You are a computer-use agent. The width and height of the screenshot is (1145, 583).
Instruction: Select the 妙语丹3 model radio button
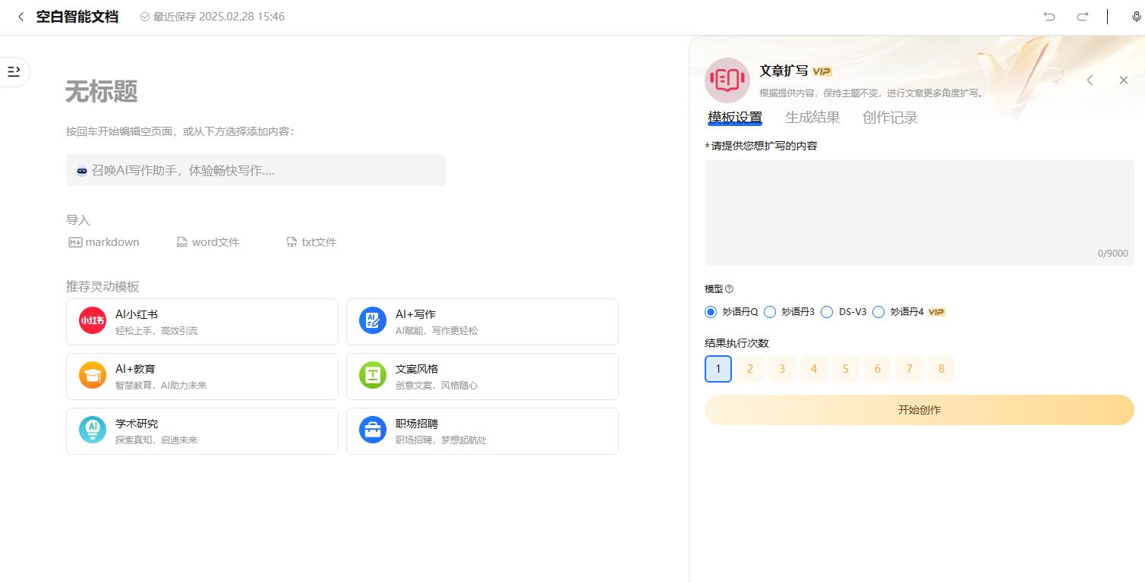pyautogui.click(x=770, y=312)
